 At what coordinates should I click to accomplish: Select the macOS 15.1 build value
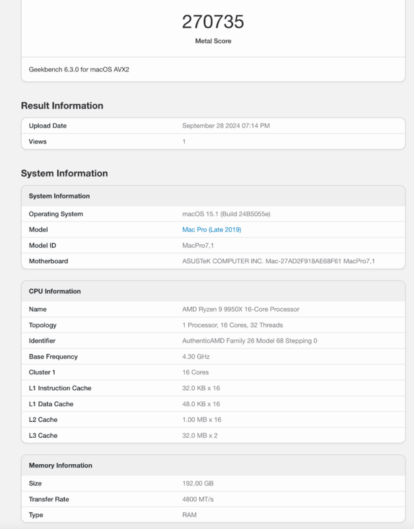tap(226, 214)
